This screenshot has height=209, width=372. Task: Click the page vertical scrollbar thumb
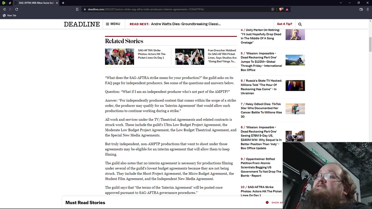tap(370, 45)
